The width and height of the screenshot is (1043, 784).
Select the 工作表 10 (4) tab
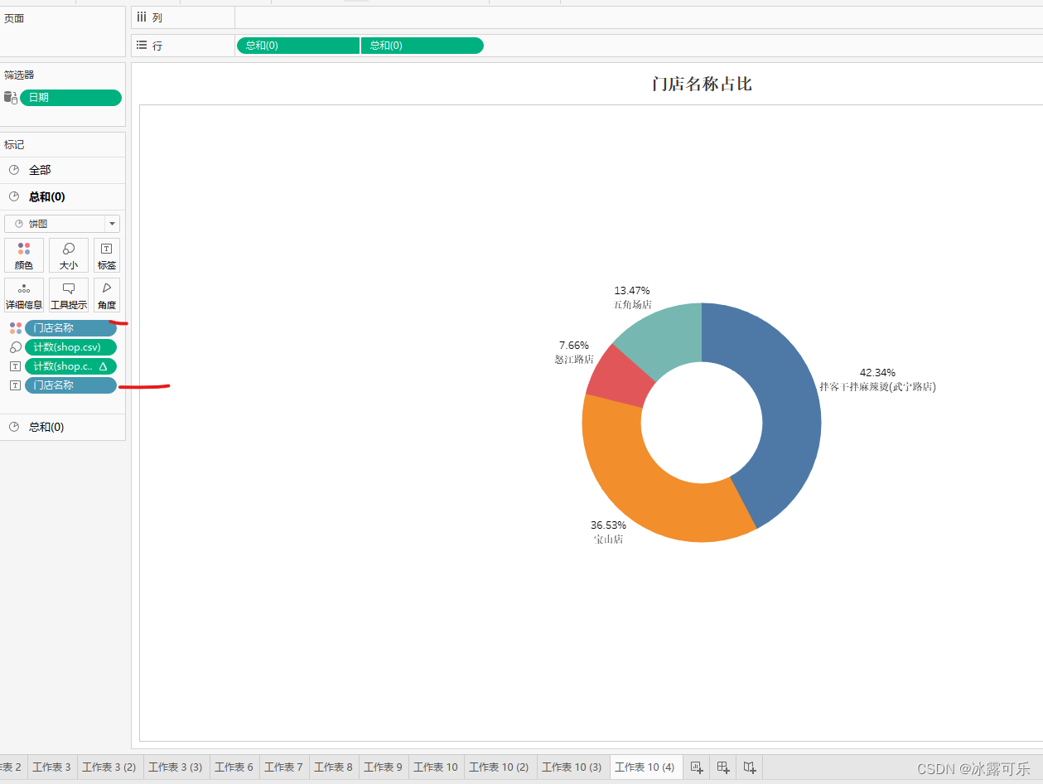[x=645, y=767]
